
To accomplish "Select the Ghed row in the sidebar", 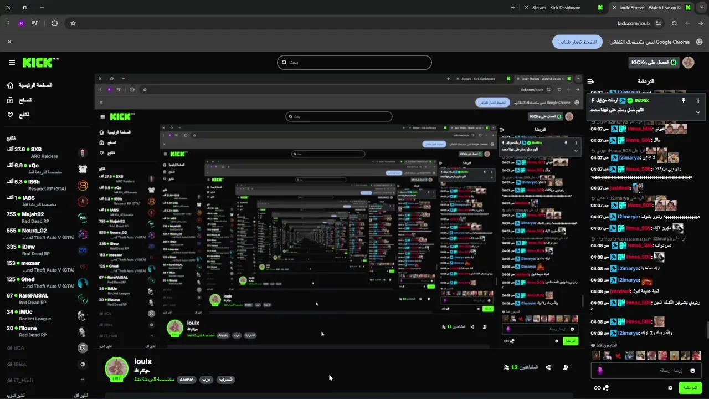I will pos(47,282).
